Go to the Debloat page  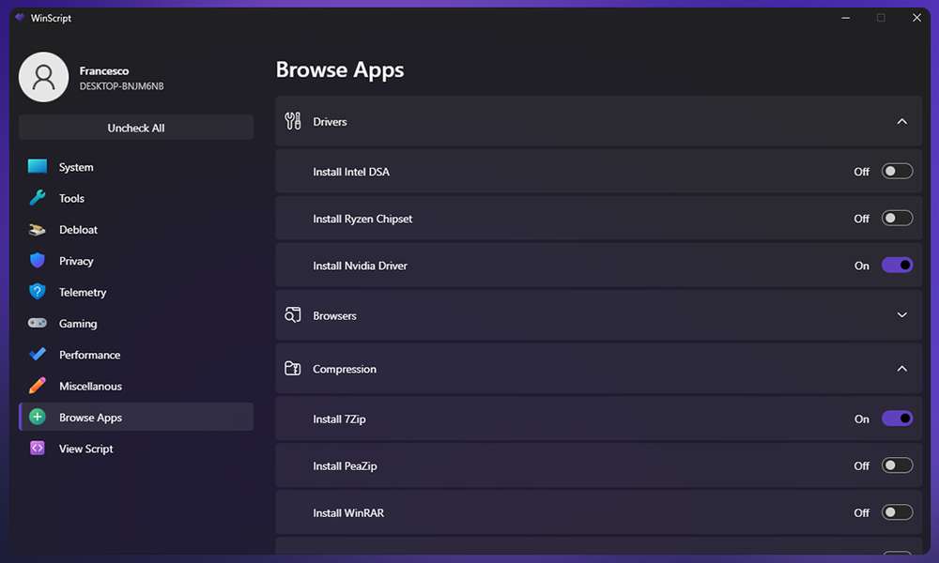(136, 230)
